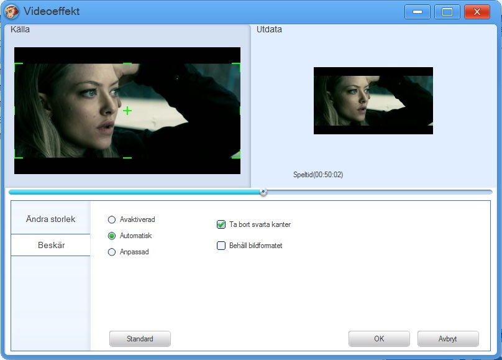Click the bottom-left green crop handle
Screen dimensions: 502x360
click(x=18, y=154)
